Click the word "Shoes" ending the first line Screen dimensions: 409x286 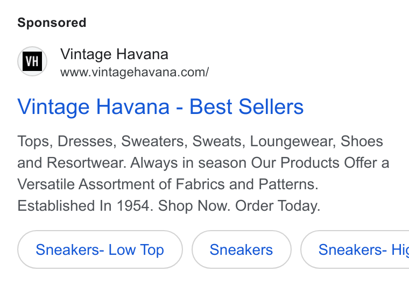362,141
